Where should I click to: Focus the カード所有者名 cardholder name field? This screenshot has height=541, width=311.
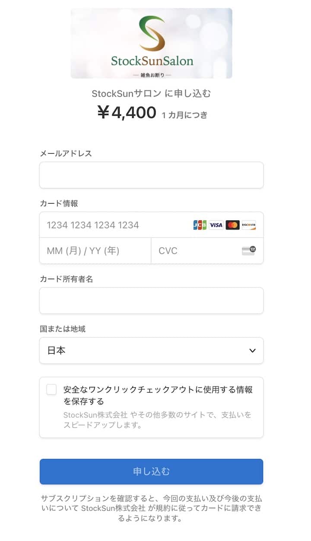tap(151, 301)
